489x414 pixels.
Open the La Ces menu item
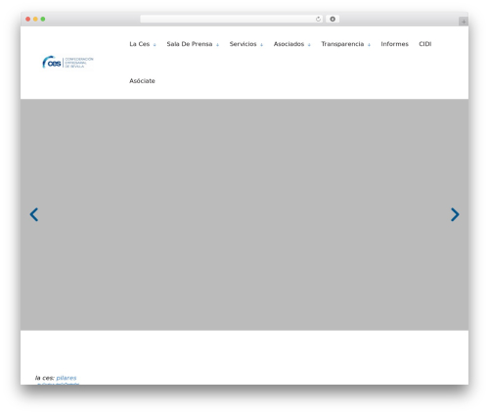coord(140,44)
